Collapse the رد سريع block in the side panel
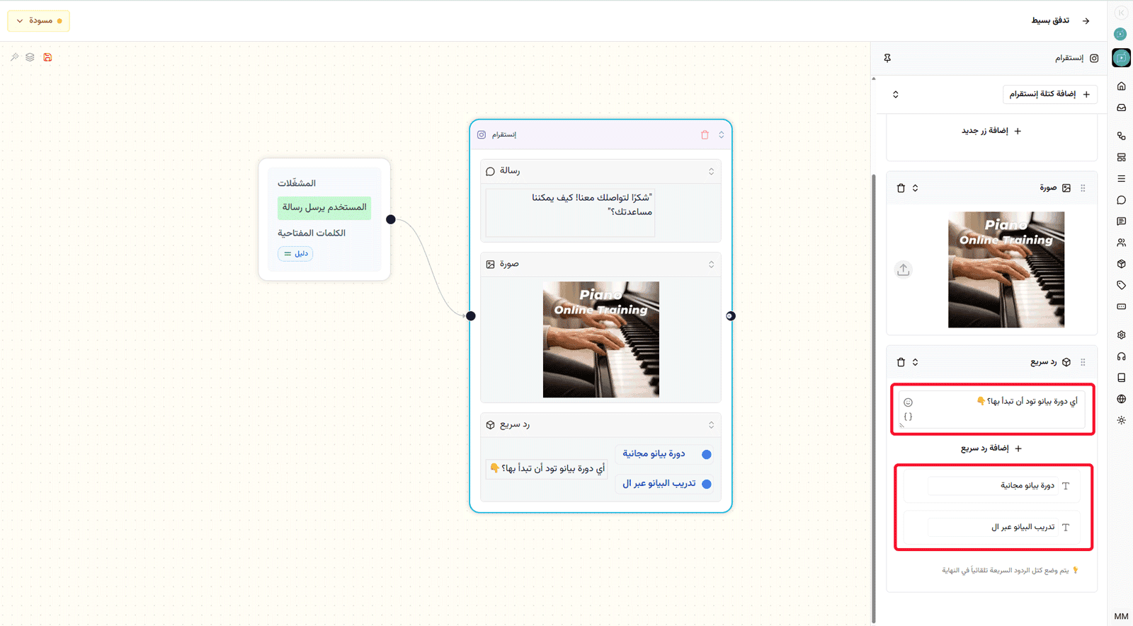 [915, 362]
